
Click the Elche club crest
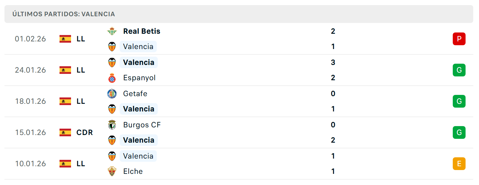click(112, 171)
